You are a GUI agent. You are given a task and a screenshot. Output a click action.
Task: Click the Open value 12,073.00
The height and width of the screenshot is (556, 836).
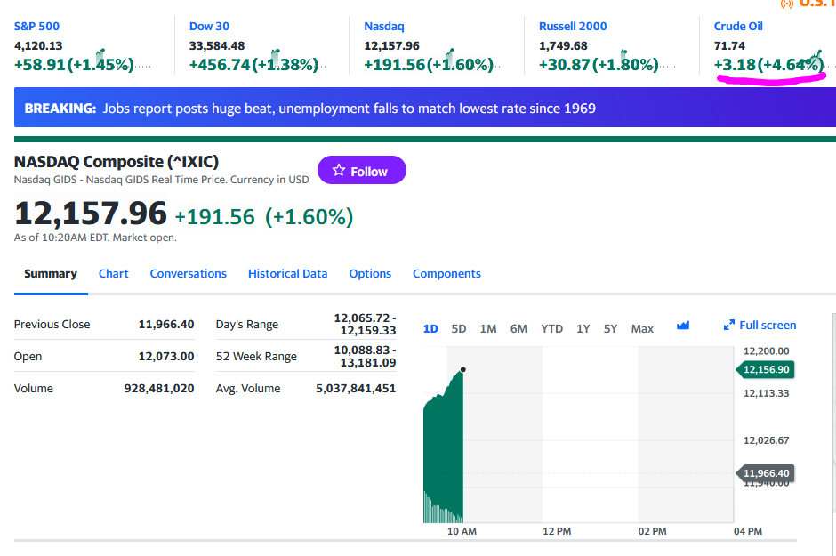coord(166,356)
